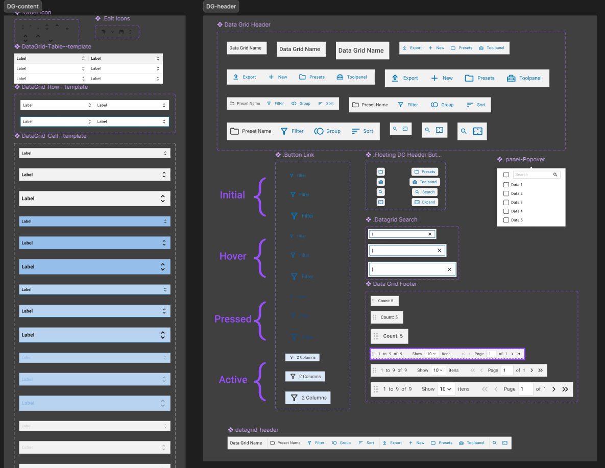Viewport: 605px width, 468px height.
Task: Open Show 10 dropdown in purple-highlighted footer
Action: point(431,354)
